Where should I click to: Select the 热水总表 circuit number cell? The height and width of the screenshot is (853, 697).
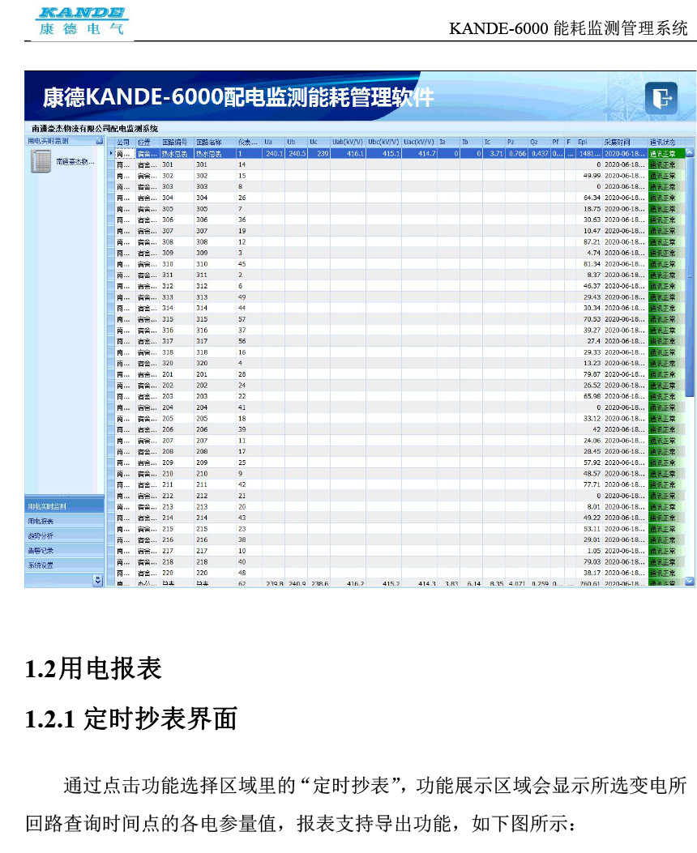click(177, 154)
